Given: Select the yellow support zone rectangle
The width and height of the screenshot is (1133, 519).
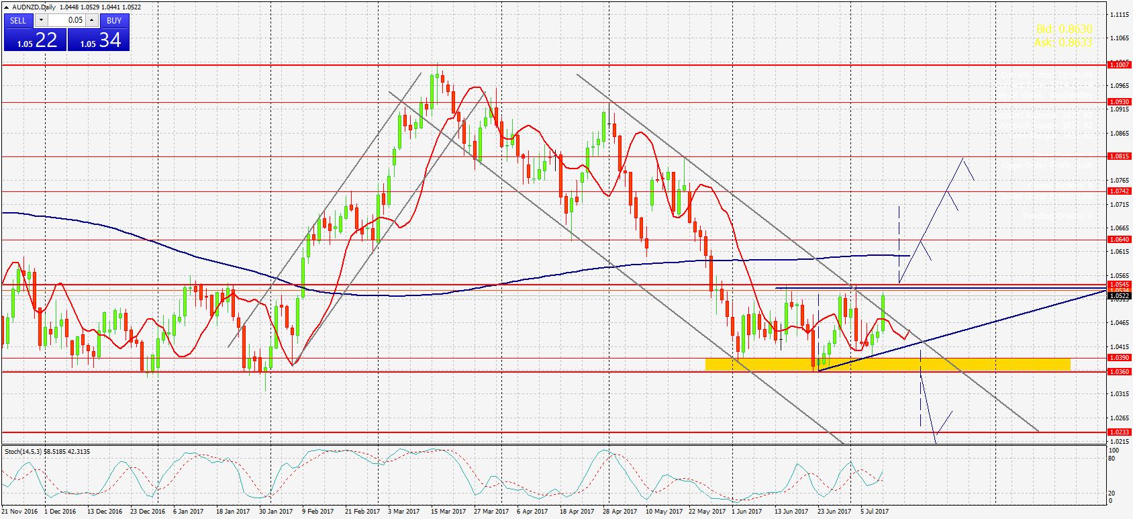Looking at the screenshot, I should 887,364.
